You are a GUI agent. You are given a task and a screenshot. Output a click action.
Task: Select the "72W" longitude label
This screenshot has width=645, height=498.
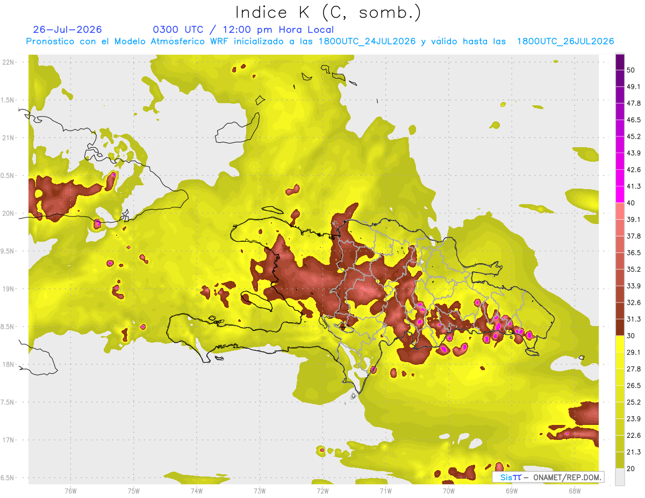(322, 490)
